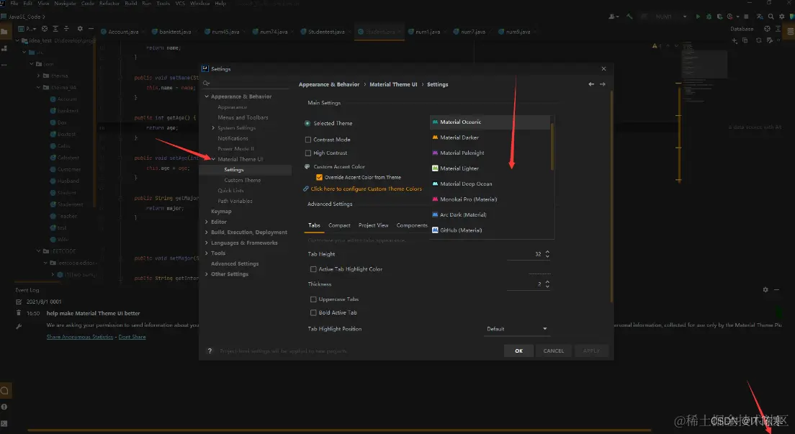Enable Contrast Mode checkbox

307,140
